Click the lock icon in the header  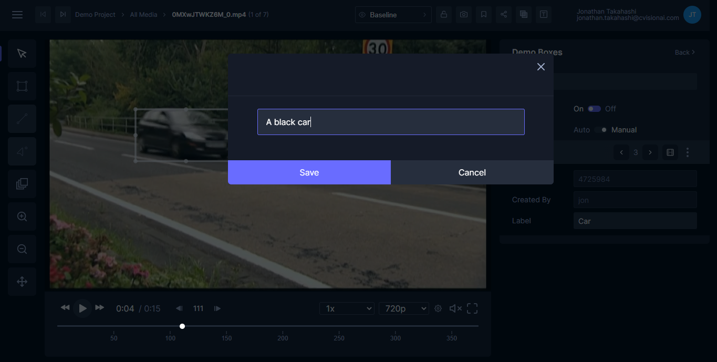tap(444, 15)
